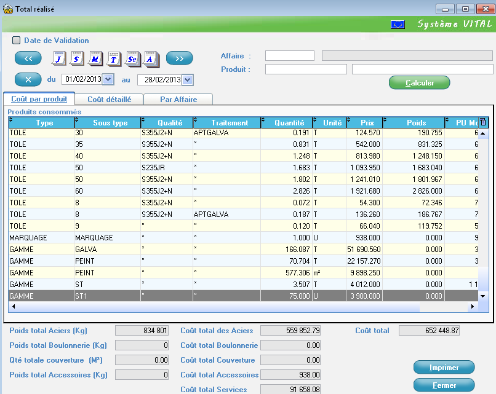The height and width of the screenshot is (394, 496).
Task: Click the first Affaire input field
Action: coord(290,56)
